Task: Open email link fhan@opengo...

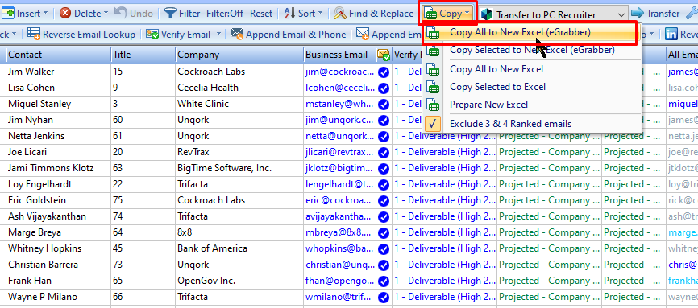Action: pos(339,281)
